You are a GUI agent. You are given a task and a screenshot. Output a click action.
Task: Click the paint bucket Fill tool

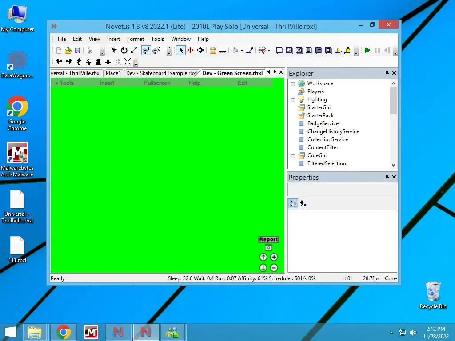pos(235,51)
